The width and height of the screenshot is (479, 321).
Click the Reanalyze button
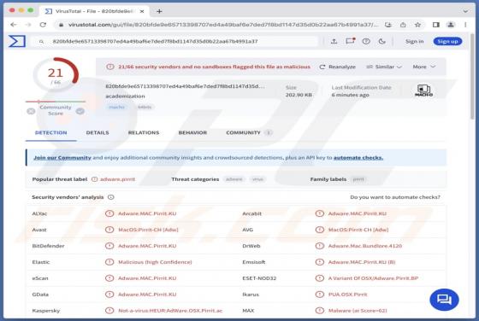pyautogui.click(x=337, y=67)
